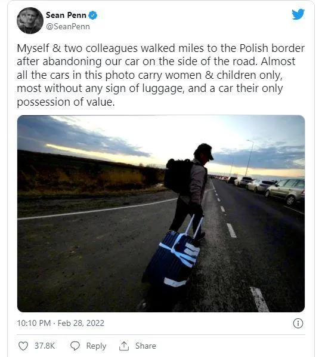Viewport: 322px width, 357px height.
Task: Click the tweet text body
Action: pyautogui.click(x=160, y=75)
